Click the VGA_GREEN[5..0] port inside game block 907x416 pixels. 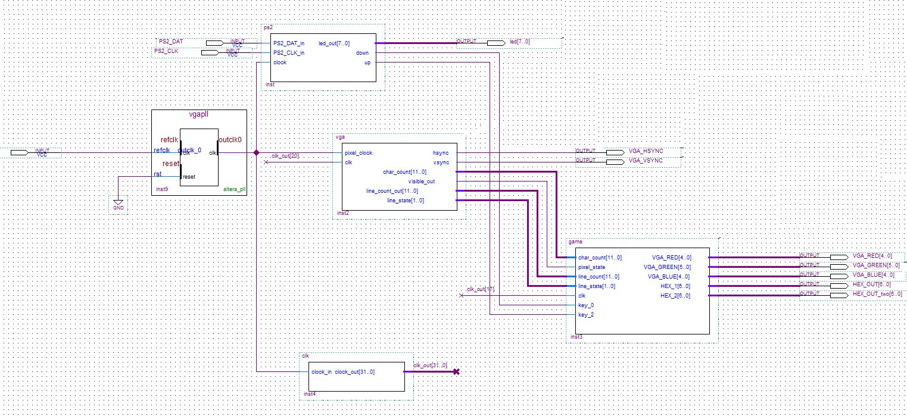coord(668,267)
